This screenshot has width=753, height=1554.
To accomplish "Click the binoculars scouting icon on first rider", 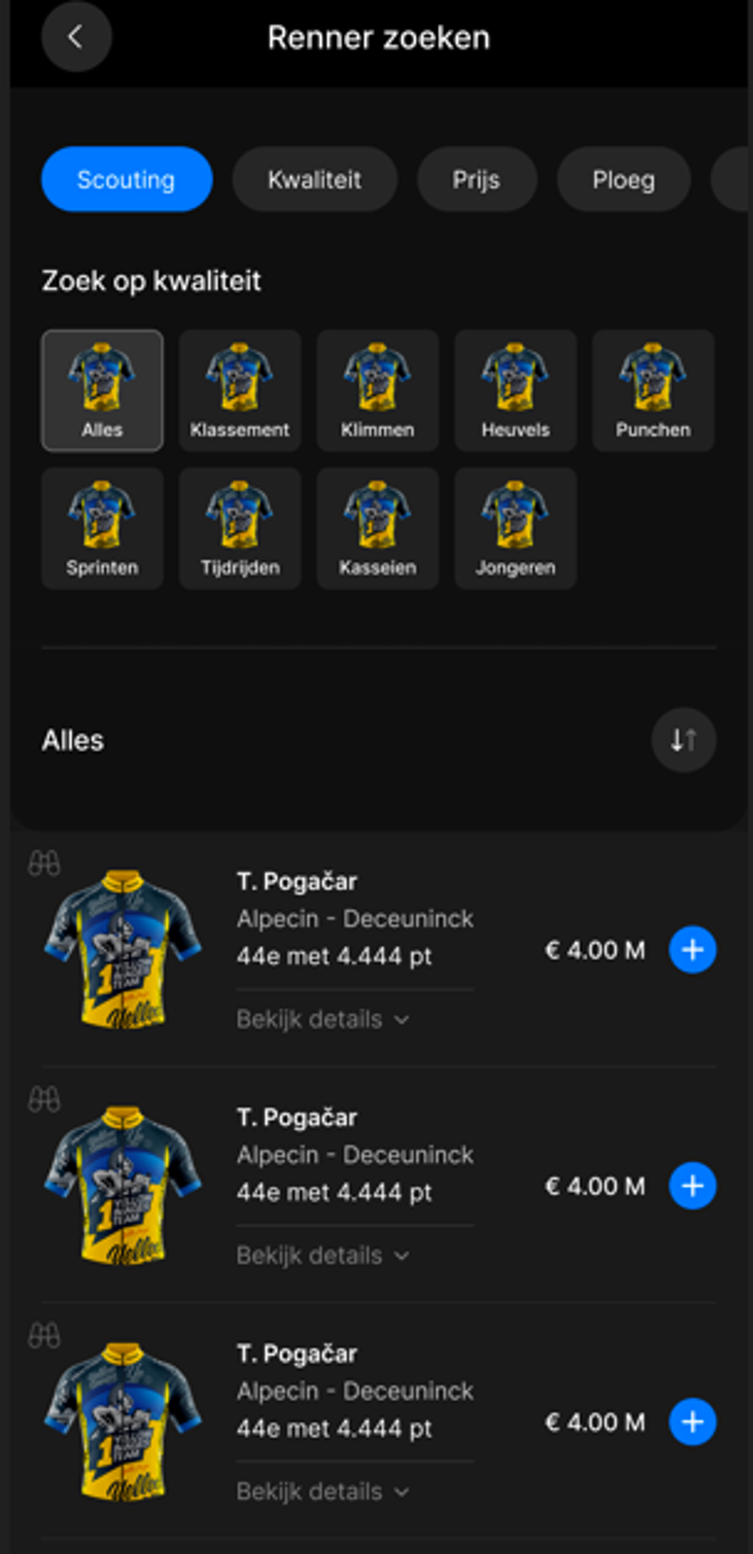I will click(x=44, y=863).
